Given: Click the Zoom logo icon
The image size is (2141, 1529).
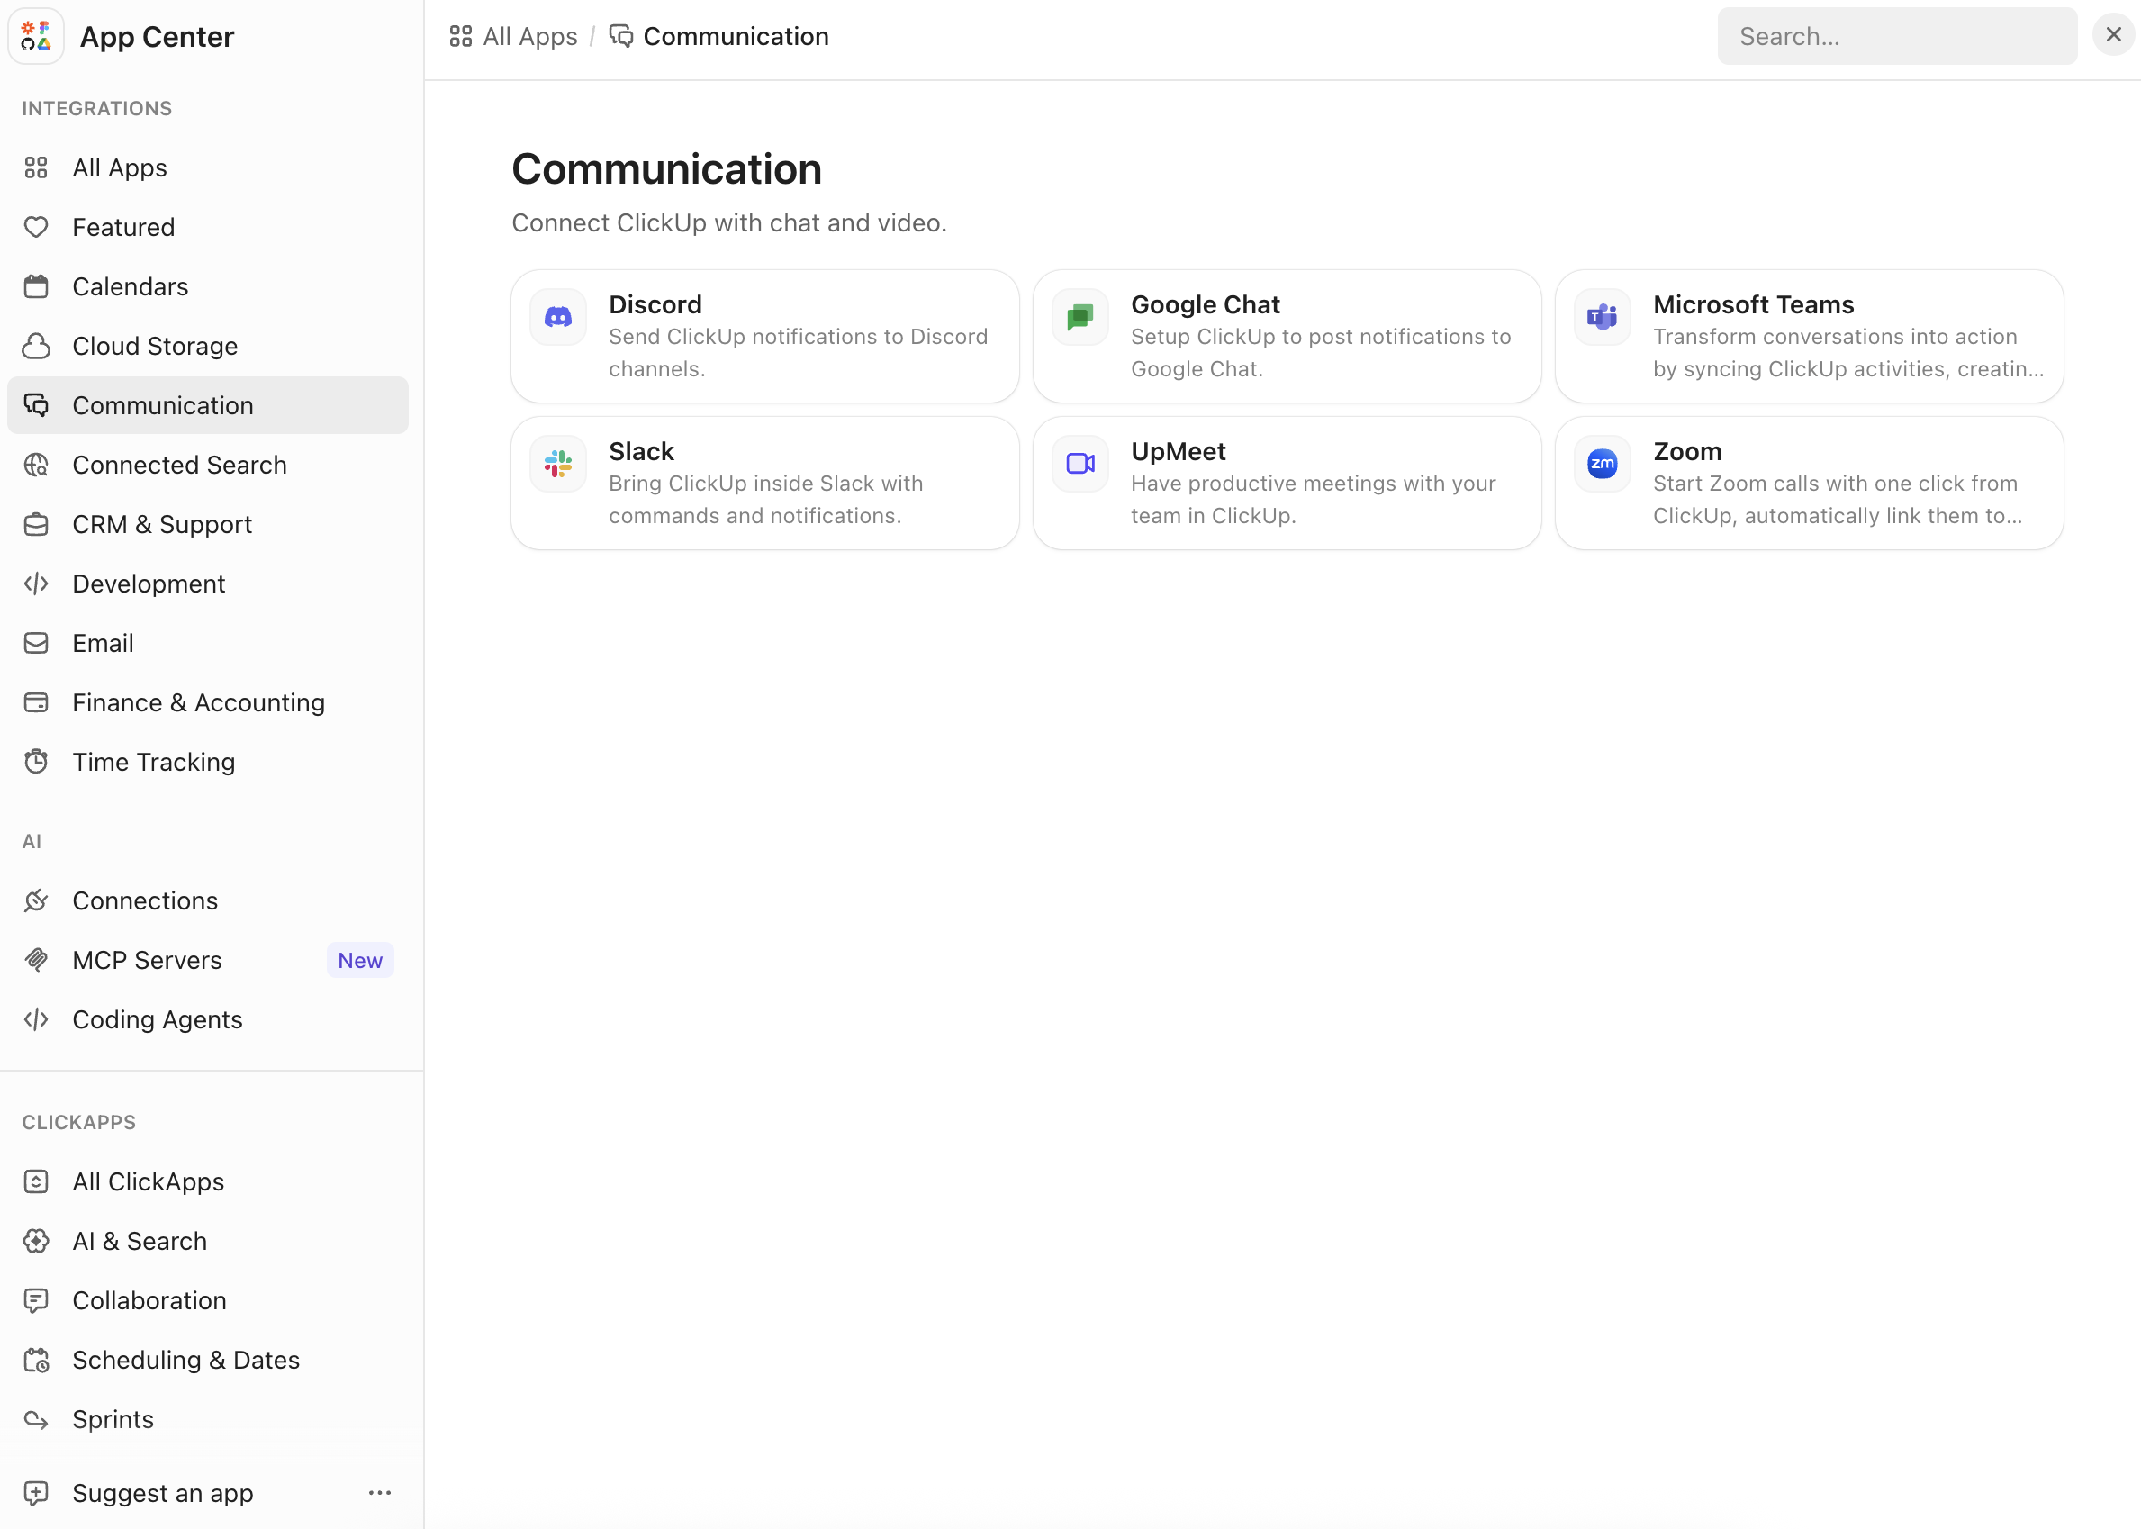Looking at the screenshot, I should tap(1602, 463).
